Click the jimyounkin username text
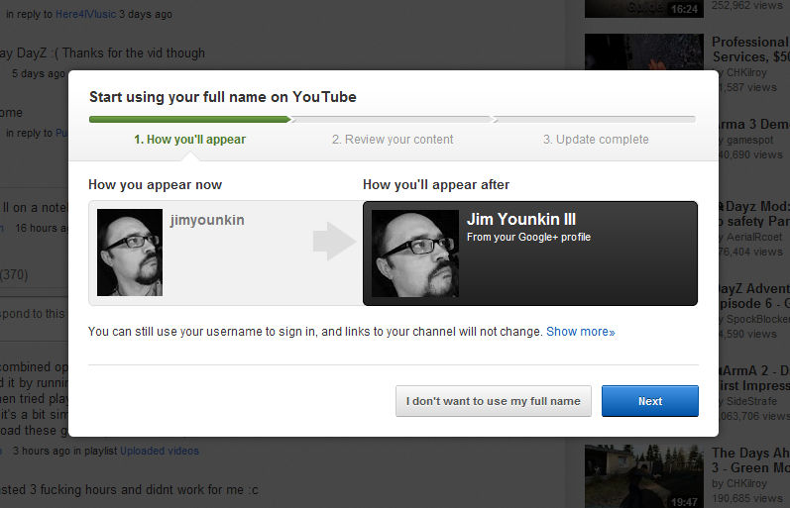Screen dimensions: 790x508 coord(207,220)
